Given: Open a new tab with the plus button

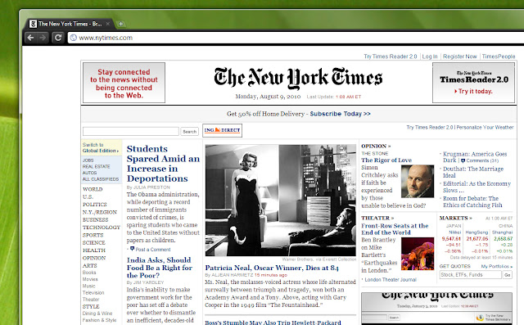Looking at the screenshot, I should pyautogui.click(x=120, y=24).
